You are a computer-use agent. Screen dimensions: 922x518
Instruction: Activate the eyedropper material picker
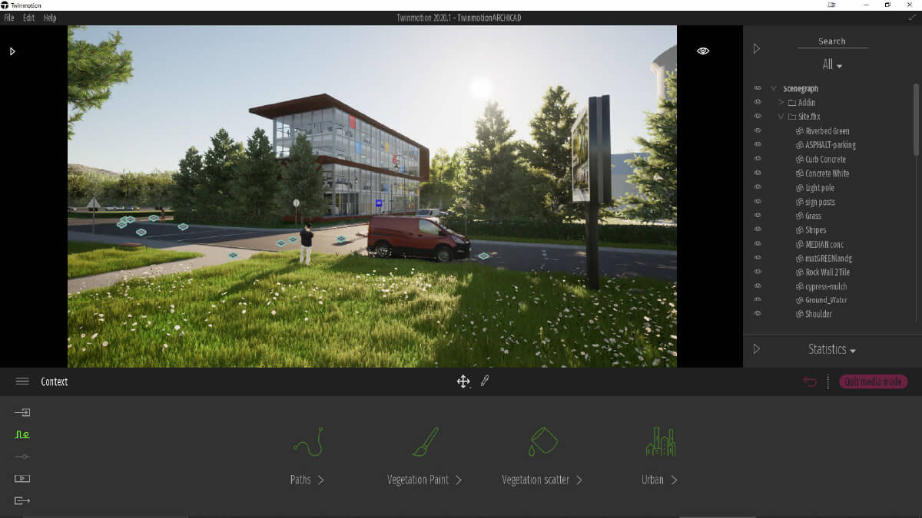(485, 381)
